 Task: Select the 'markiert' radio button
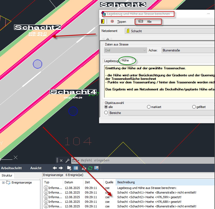149,107
